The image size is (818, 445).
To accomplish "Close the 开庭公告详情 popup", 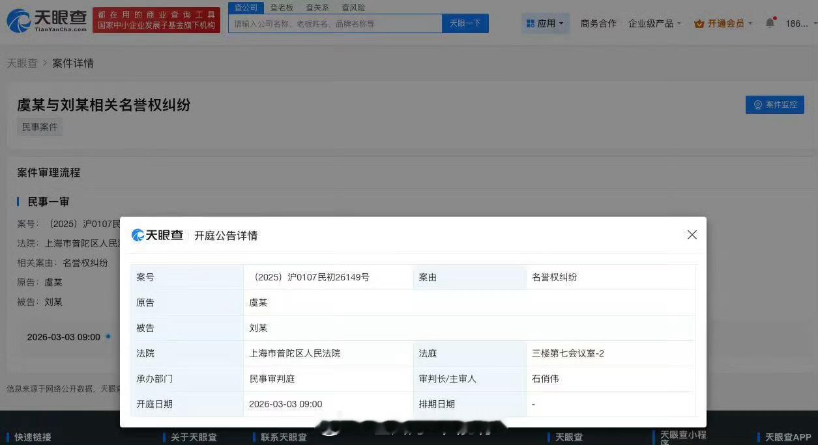I will click(692, 234).
